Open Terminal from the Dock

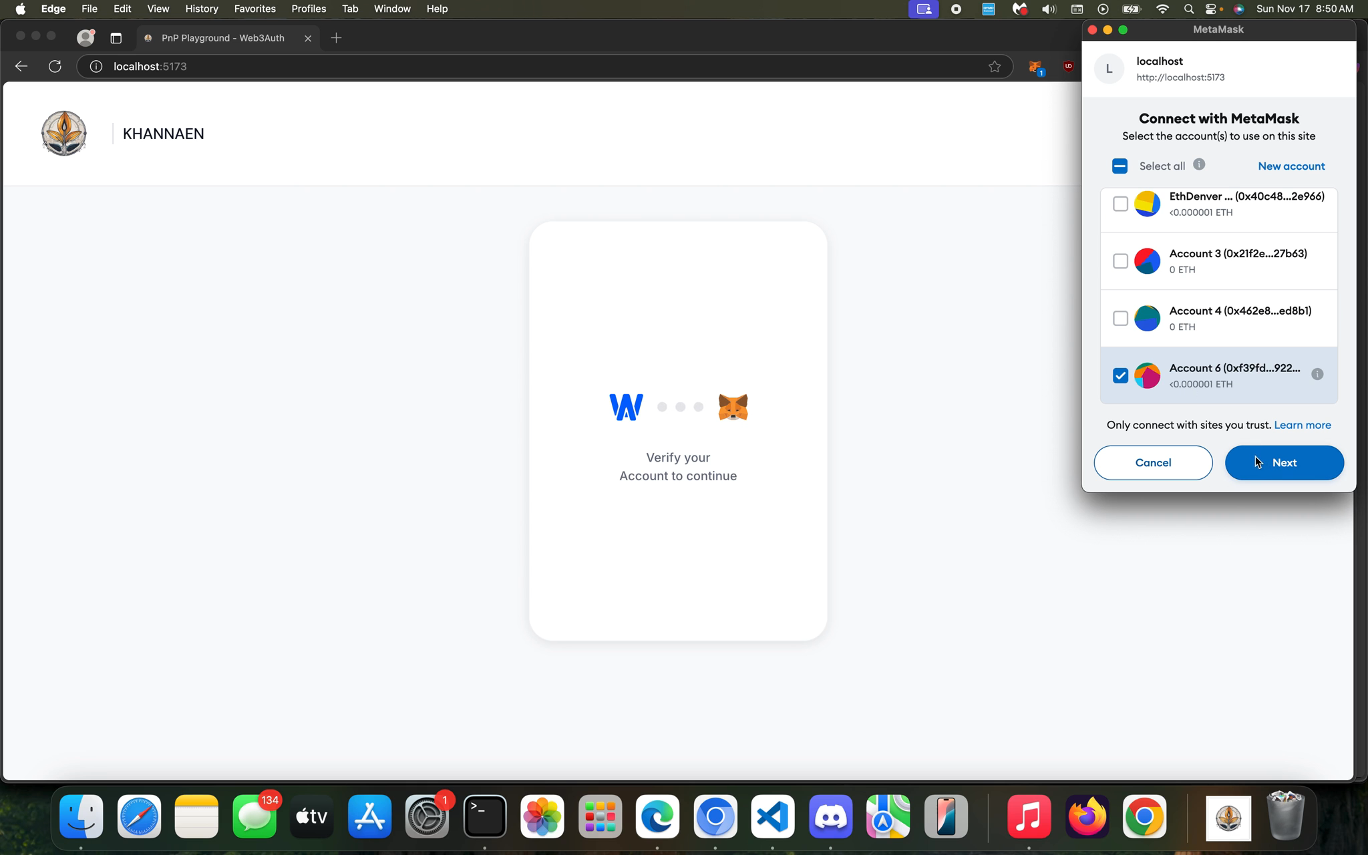[485, 816]
